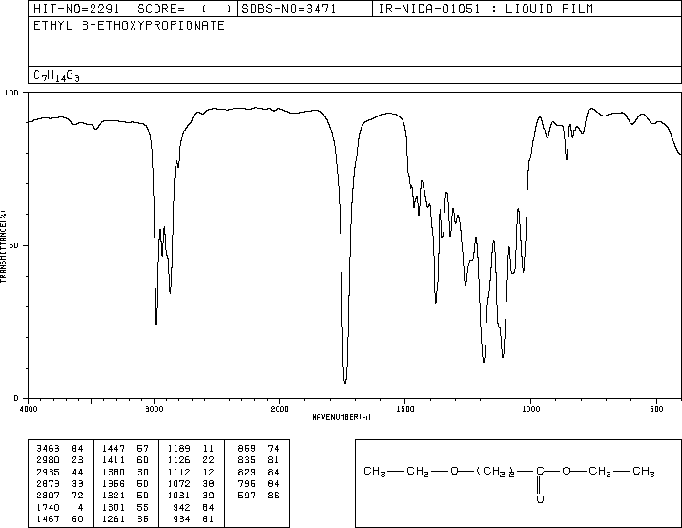
Task: Select the 1031 peak table entry
Action: 191,496
